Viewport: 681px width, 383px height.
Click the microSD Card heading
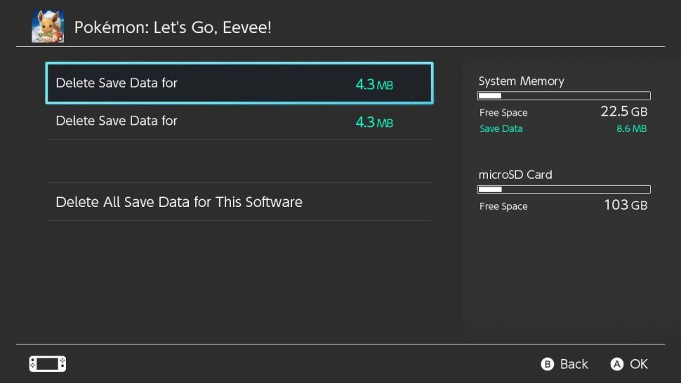pos(515,175)
